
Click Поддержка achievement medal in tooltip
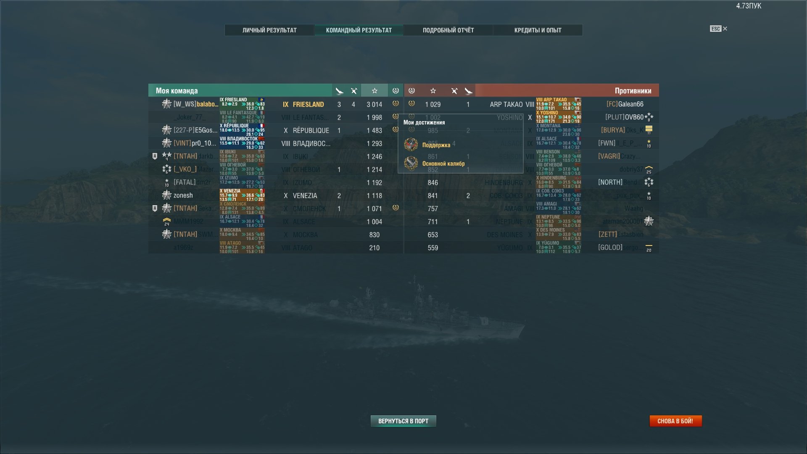[x=411, y=145]
